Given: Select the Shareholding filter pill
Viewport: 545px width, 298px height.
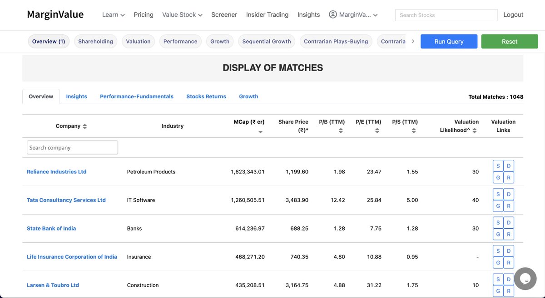Looking at the screenshot, I should 95,41.
